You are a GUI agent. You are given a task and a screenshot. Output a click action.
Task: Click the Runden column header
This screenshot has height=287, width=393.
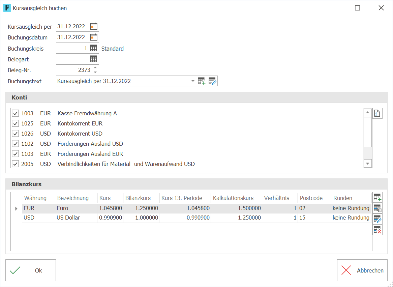(351, 198)
